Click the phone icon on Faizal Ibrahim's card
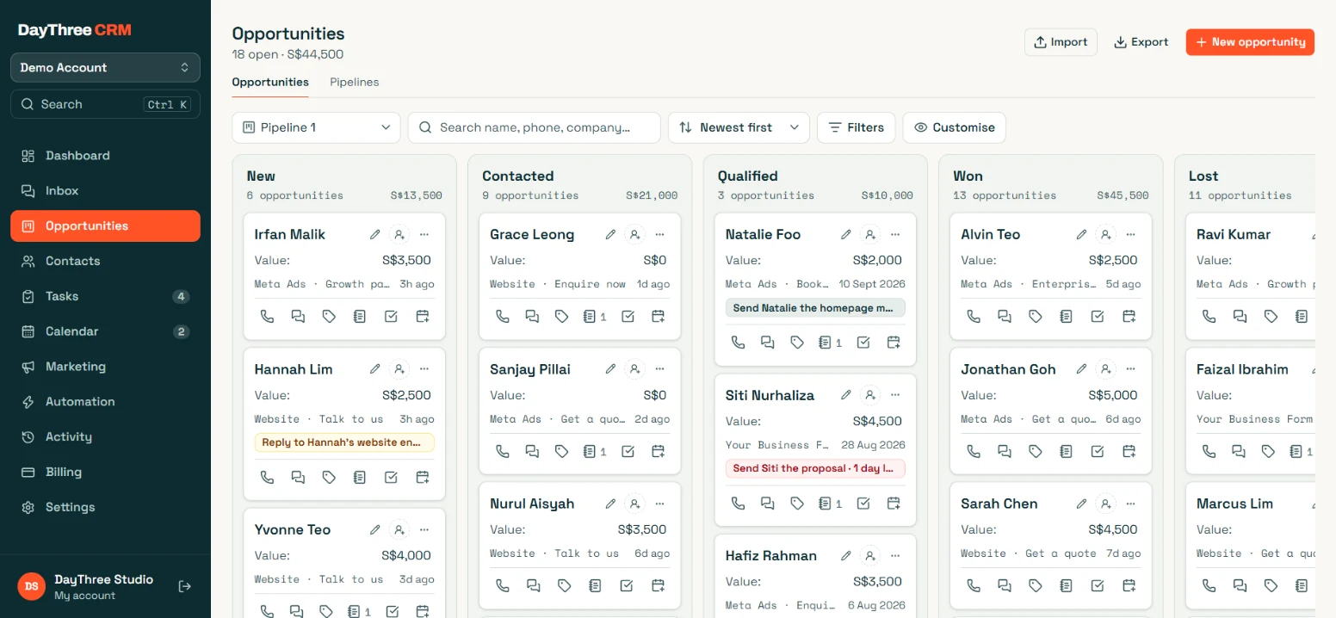The image size is (1336, 618). point(1209,451)
